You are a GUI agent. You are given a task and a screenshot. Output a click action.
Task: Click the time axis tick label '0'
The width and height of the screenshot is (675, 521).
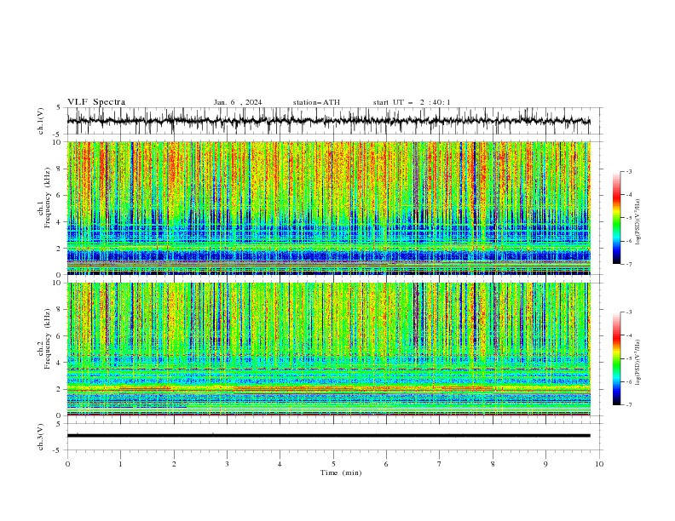pyautogui.click(x=67, y=464)
